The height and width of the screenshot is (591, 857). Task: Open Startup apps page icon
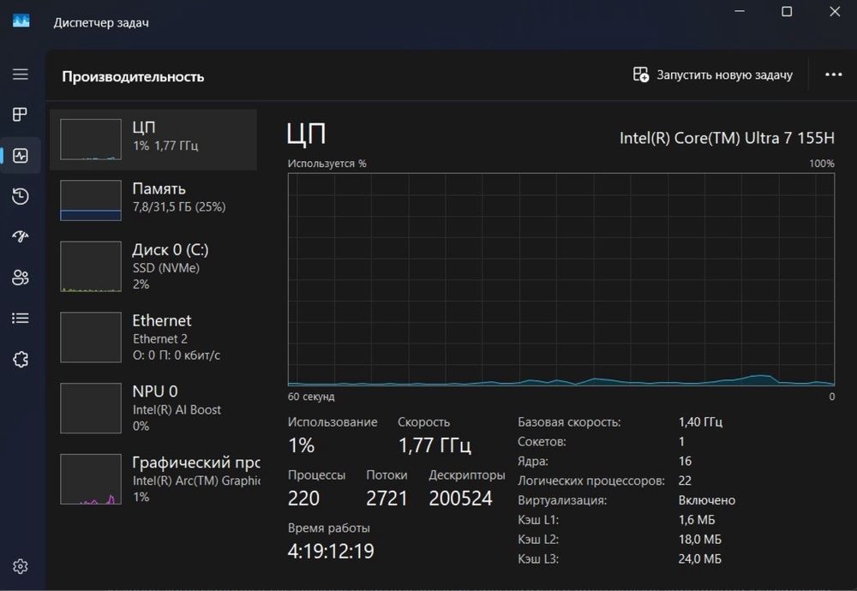pyautogui.click(x=21, y=236)
